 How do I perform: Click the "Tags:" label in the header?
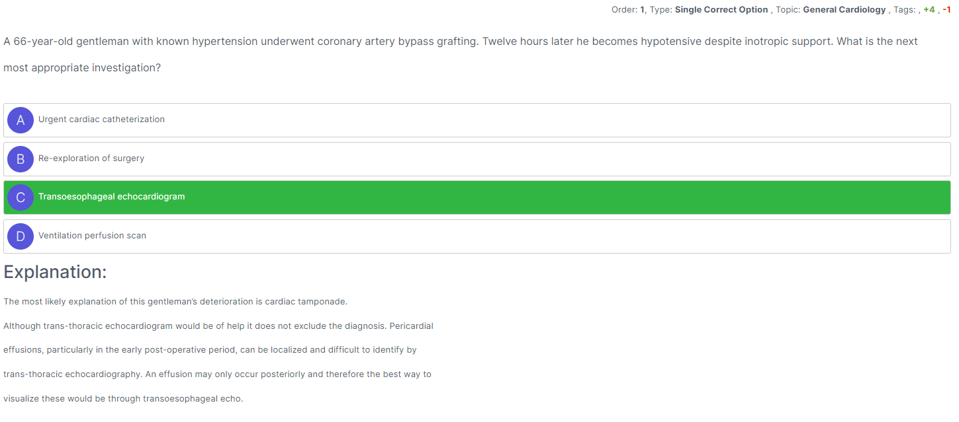tap(904, 10)
